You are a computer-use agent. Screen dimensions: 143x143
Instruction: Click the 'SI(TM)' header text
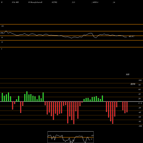[54, 2]
